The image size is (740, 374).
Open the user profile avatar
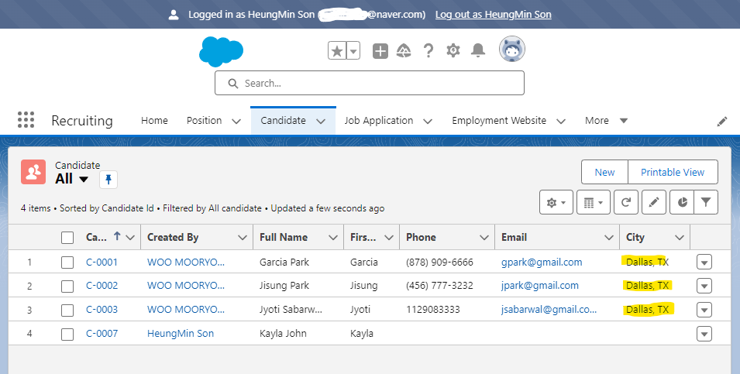(512, 49)
